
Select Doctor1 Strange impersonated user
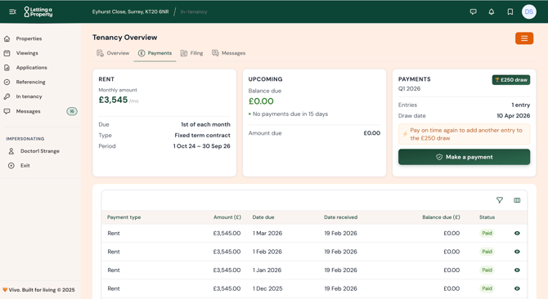pyautogui.click(x=39, y=151)
